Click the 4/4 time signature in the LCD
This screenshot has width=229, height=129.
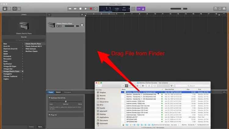click(x=124, y=7)
